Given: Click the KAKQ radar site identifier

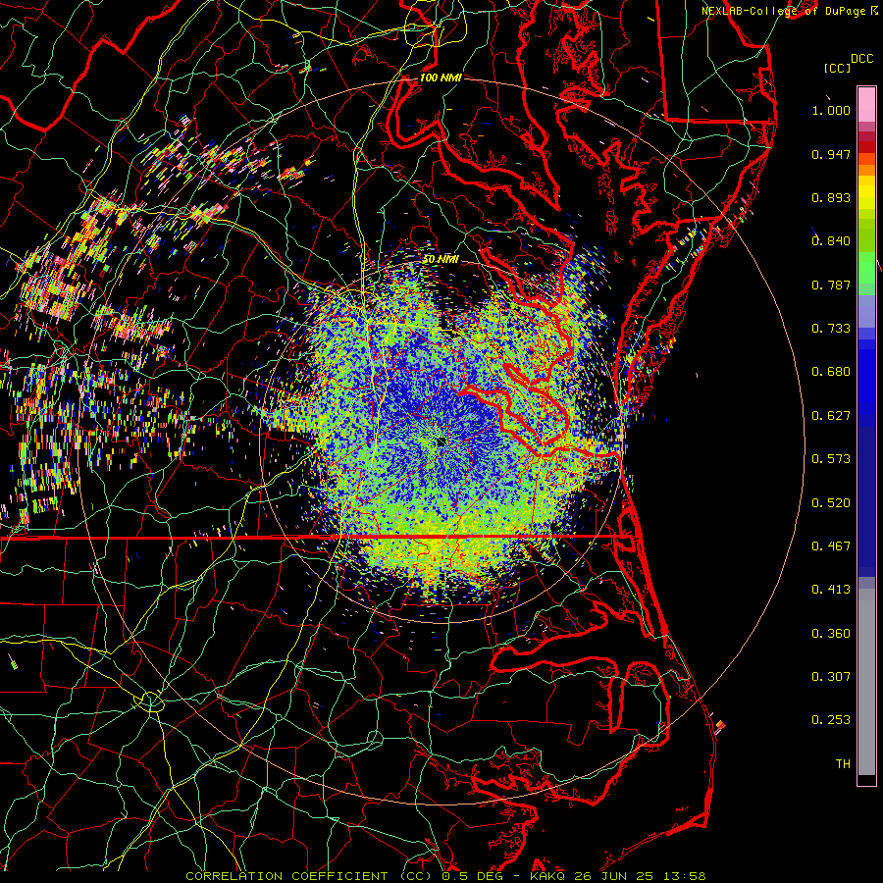Looking at the screenshot, I should click(546, 876).
